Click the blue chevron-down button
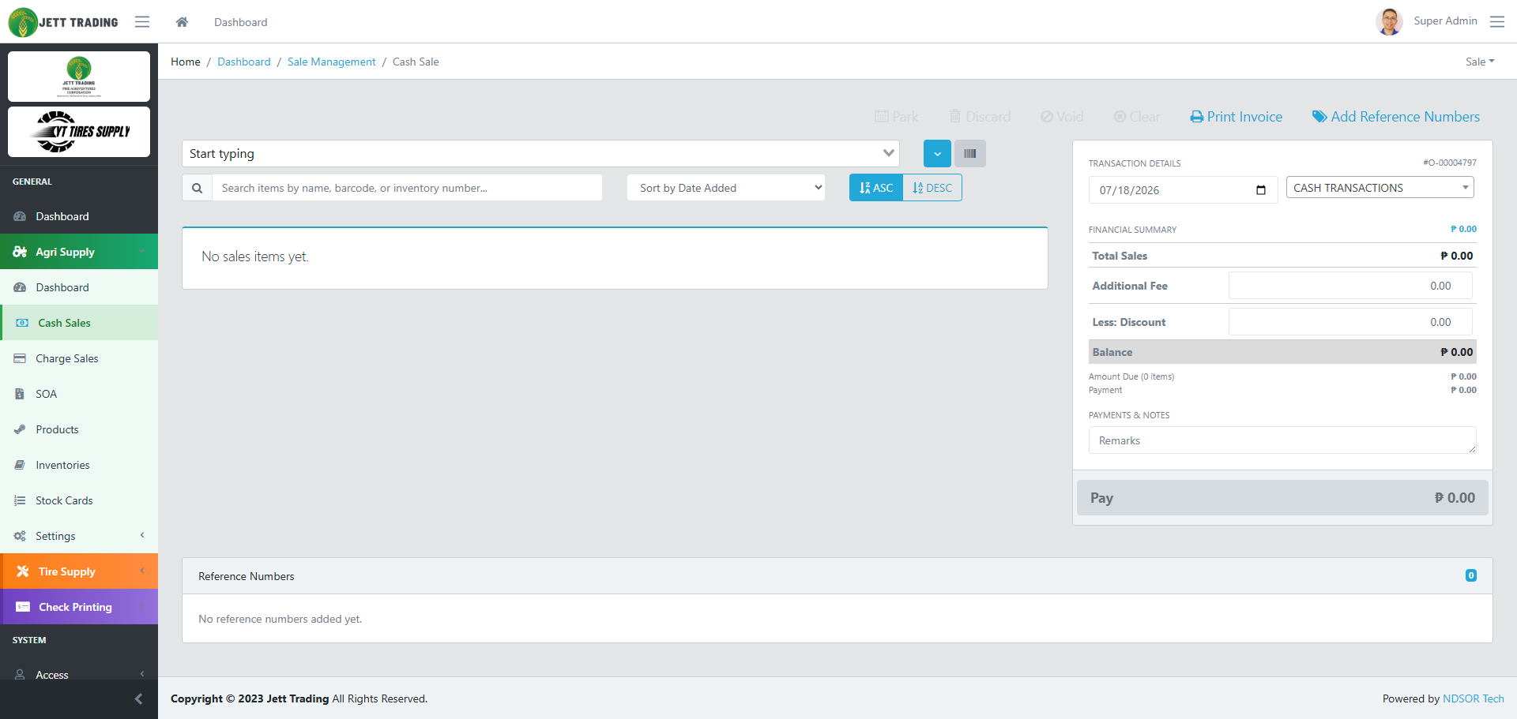 937,154
